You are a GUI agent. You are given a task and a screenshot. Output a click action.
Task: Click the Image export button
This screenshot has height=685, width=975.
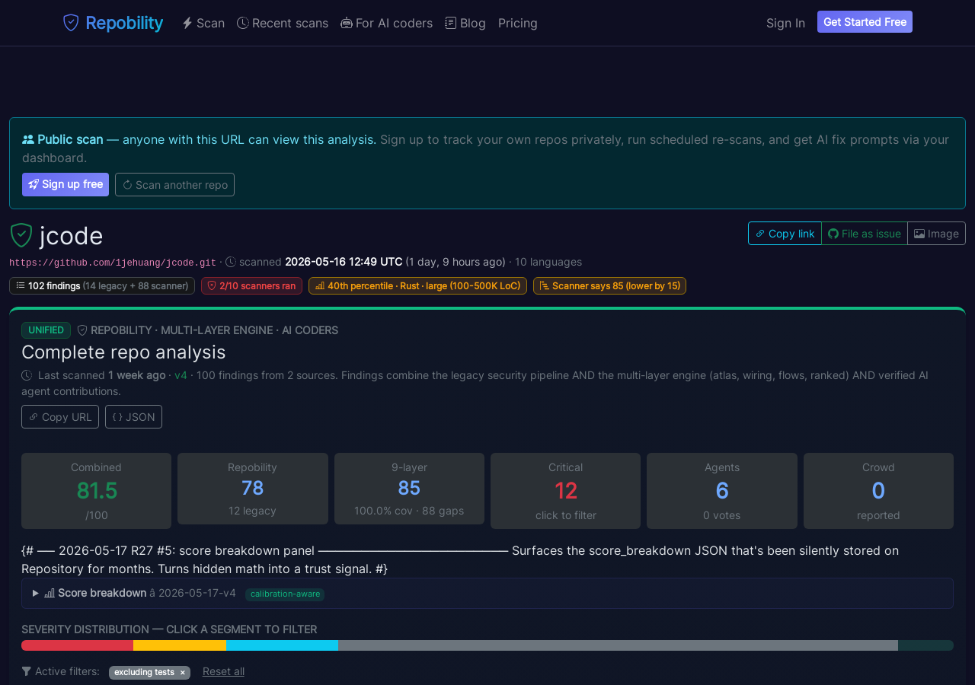click(x=936, y=234)
